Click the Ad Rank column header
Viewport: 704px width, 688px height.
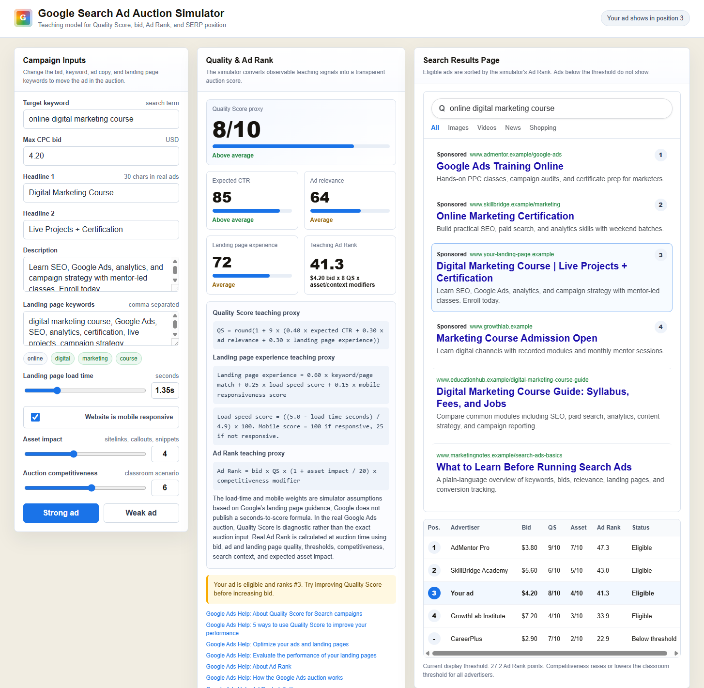click(608, 528)
